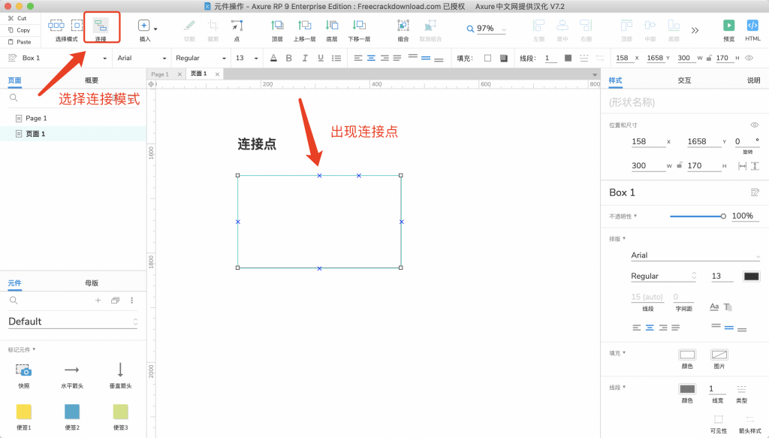Image resolution: width=769 pixels, height=438 pixels.
Task: Click the 底层 send to back icon
Action: click(x=331, y=26)
